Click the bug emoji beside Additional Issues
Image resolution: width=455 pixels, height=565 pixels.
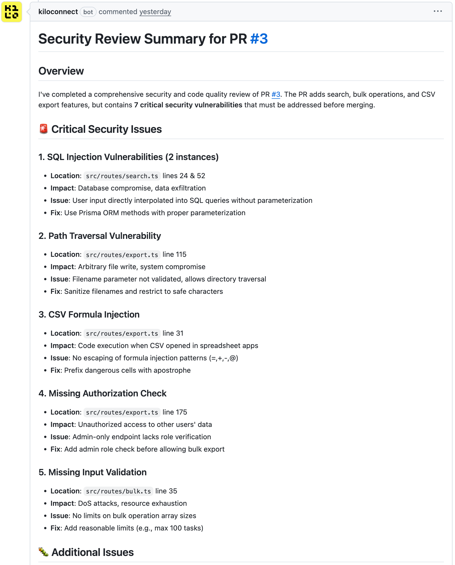pos(44,552)
